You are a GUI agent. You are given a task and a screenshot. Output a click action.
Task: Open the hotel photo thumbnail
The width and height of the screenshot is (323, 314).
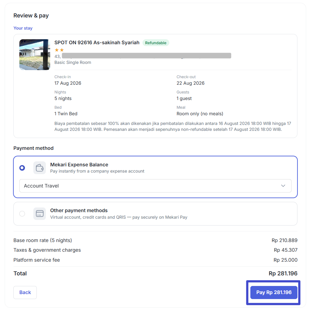tap(35, 55)
